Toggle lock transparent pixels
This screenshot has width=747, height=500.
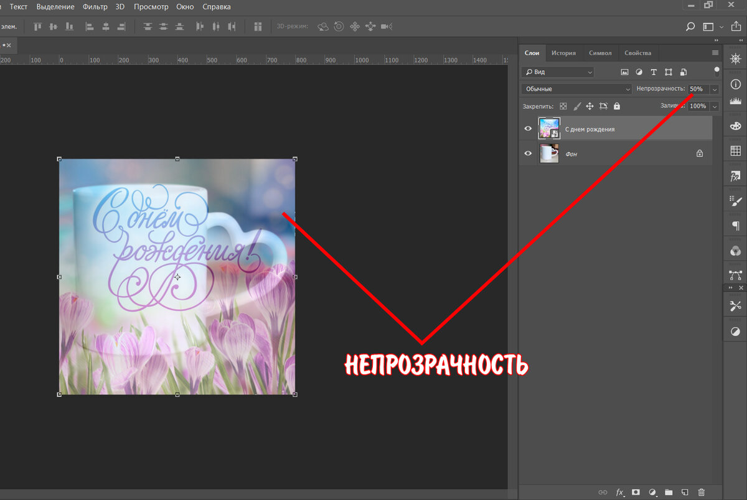pyautogui.click(x=563, y=106)
